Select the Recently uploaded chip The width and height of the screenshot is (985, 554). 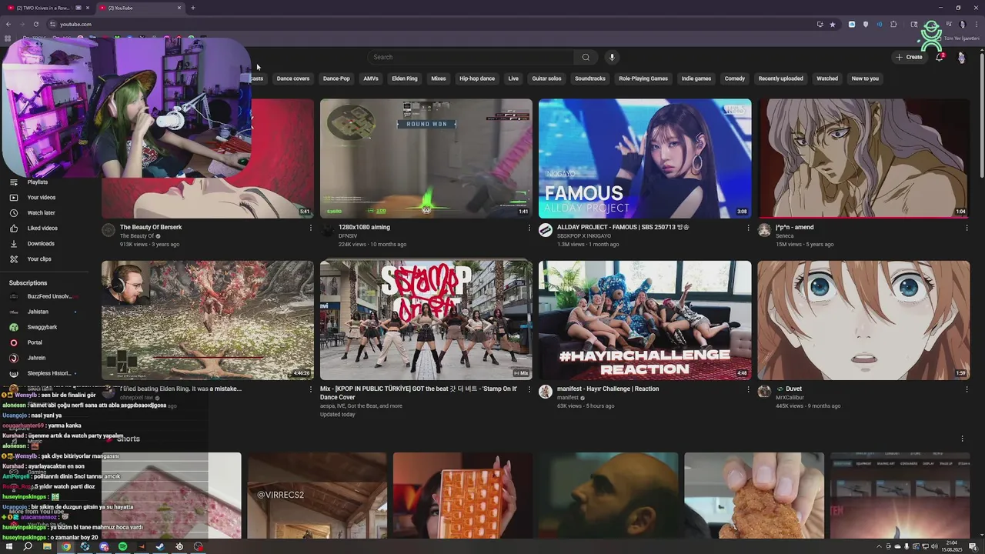(781, 78)
